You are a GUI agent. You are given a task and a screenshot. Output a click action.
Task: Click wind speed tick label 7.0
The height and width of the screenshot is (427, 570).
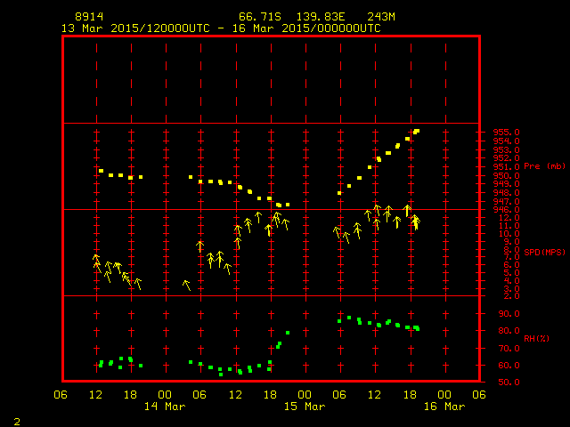[x=511, y=257]
